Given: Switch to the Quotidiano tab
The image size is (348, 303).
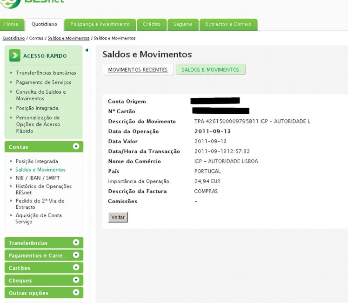Looking at the screenshot, I should [x=44, y=24].
